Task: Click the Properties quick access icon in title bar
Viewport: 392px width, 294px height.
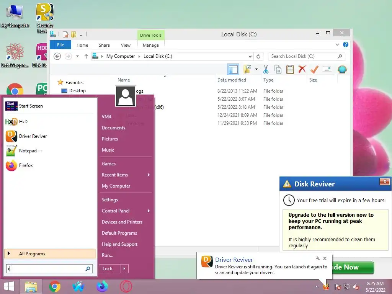Action: click(x=65, y=34)
